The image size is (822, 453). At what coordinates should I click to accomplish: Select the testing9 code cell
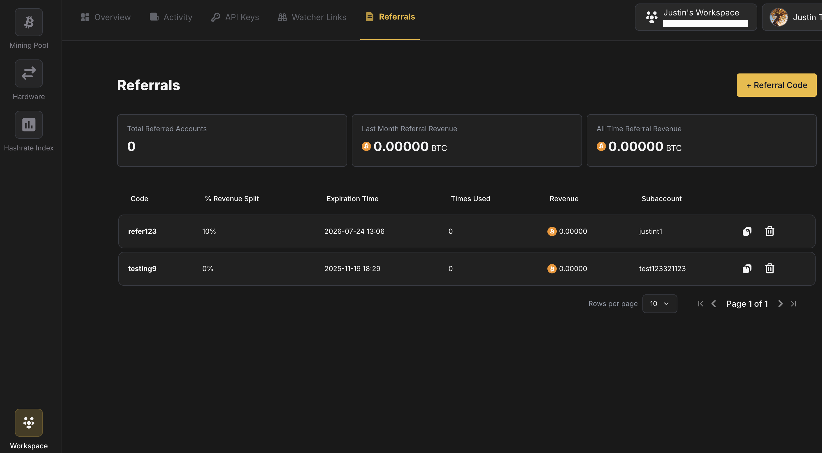point(142,268)
